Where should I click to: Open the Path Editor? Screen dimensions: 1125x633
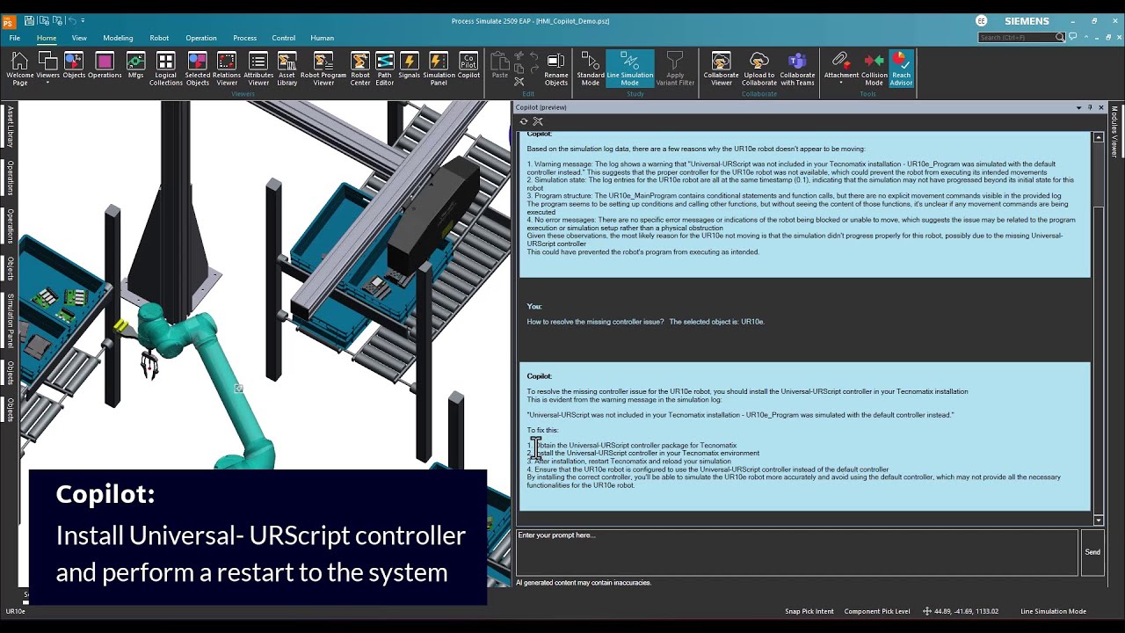click(385, 69)
